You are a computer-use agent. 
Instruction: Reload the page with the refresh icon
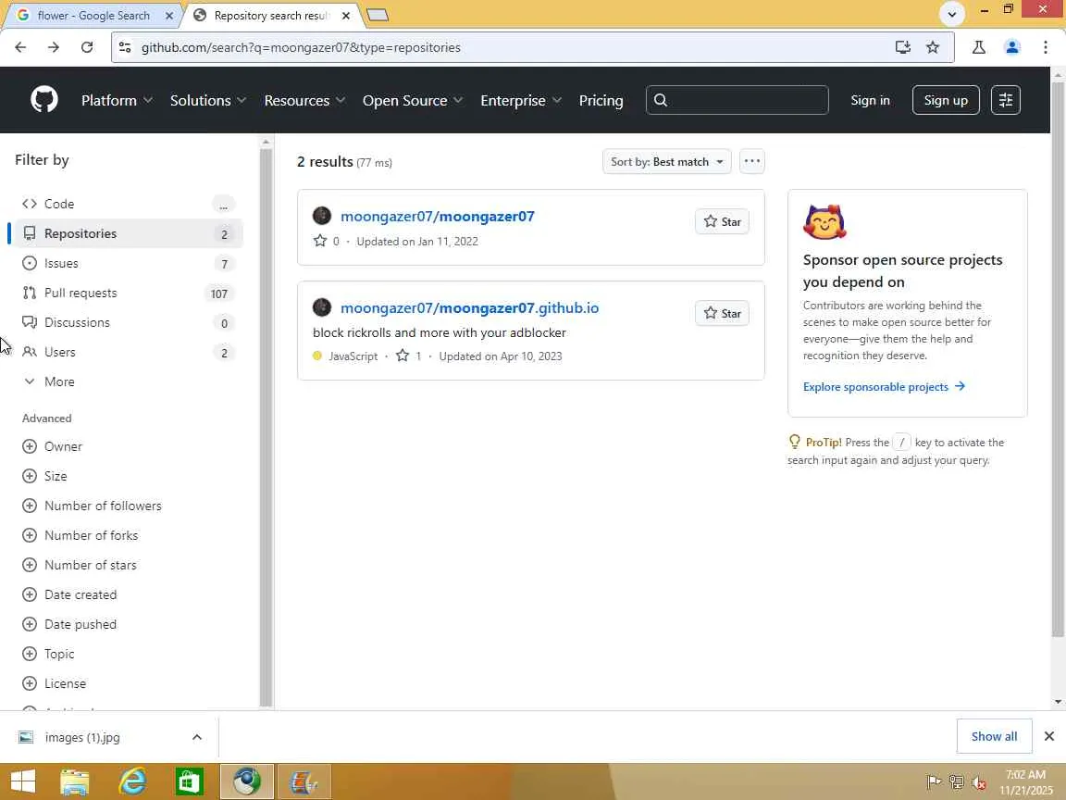click(87, 47)
